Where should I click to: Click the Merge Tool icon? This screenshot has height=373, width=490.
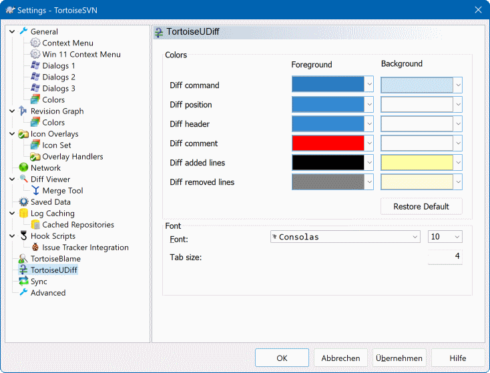35,191
